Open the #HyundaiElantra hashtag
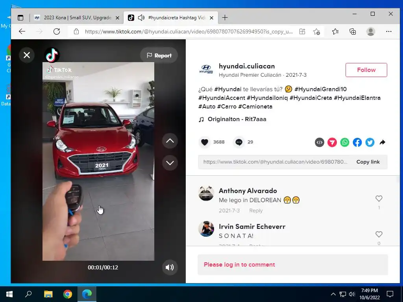This screenshot has width=403, height=302. pos(357,98)
